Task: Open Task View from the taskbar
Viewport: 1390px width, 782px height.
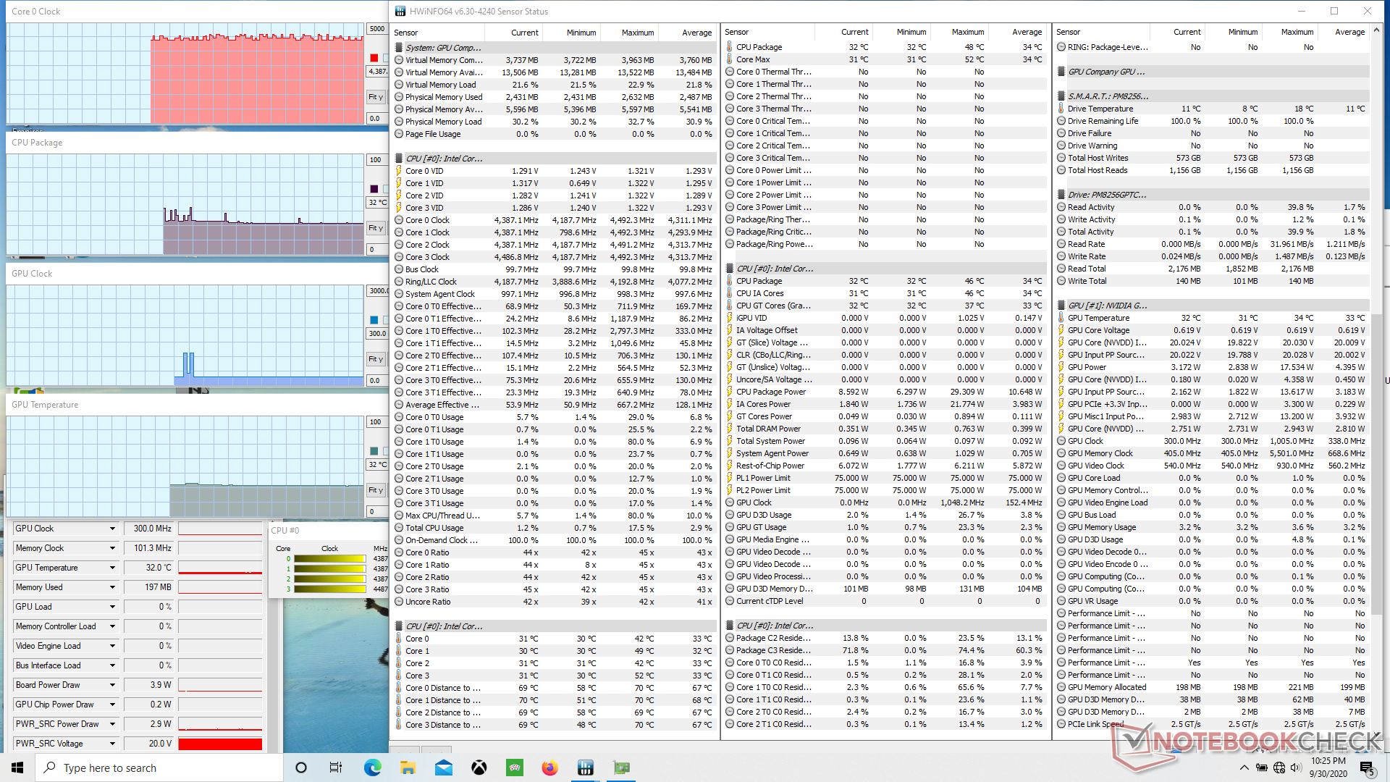Action: tap(336, 768)
